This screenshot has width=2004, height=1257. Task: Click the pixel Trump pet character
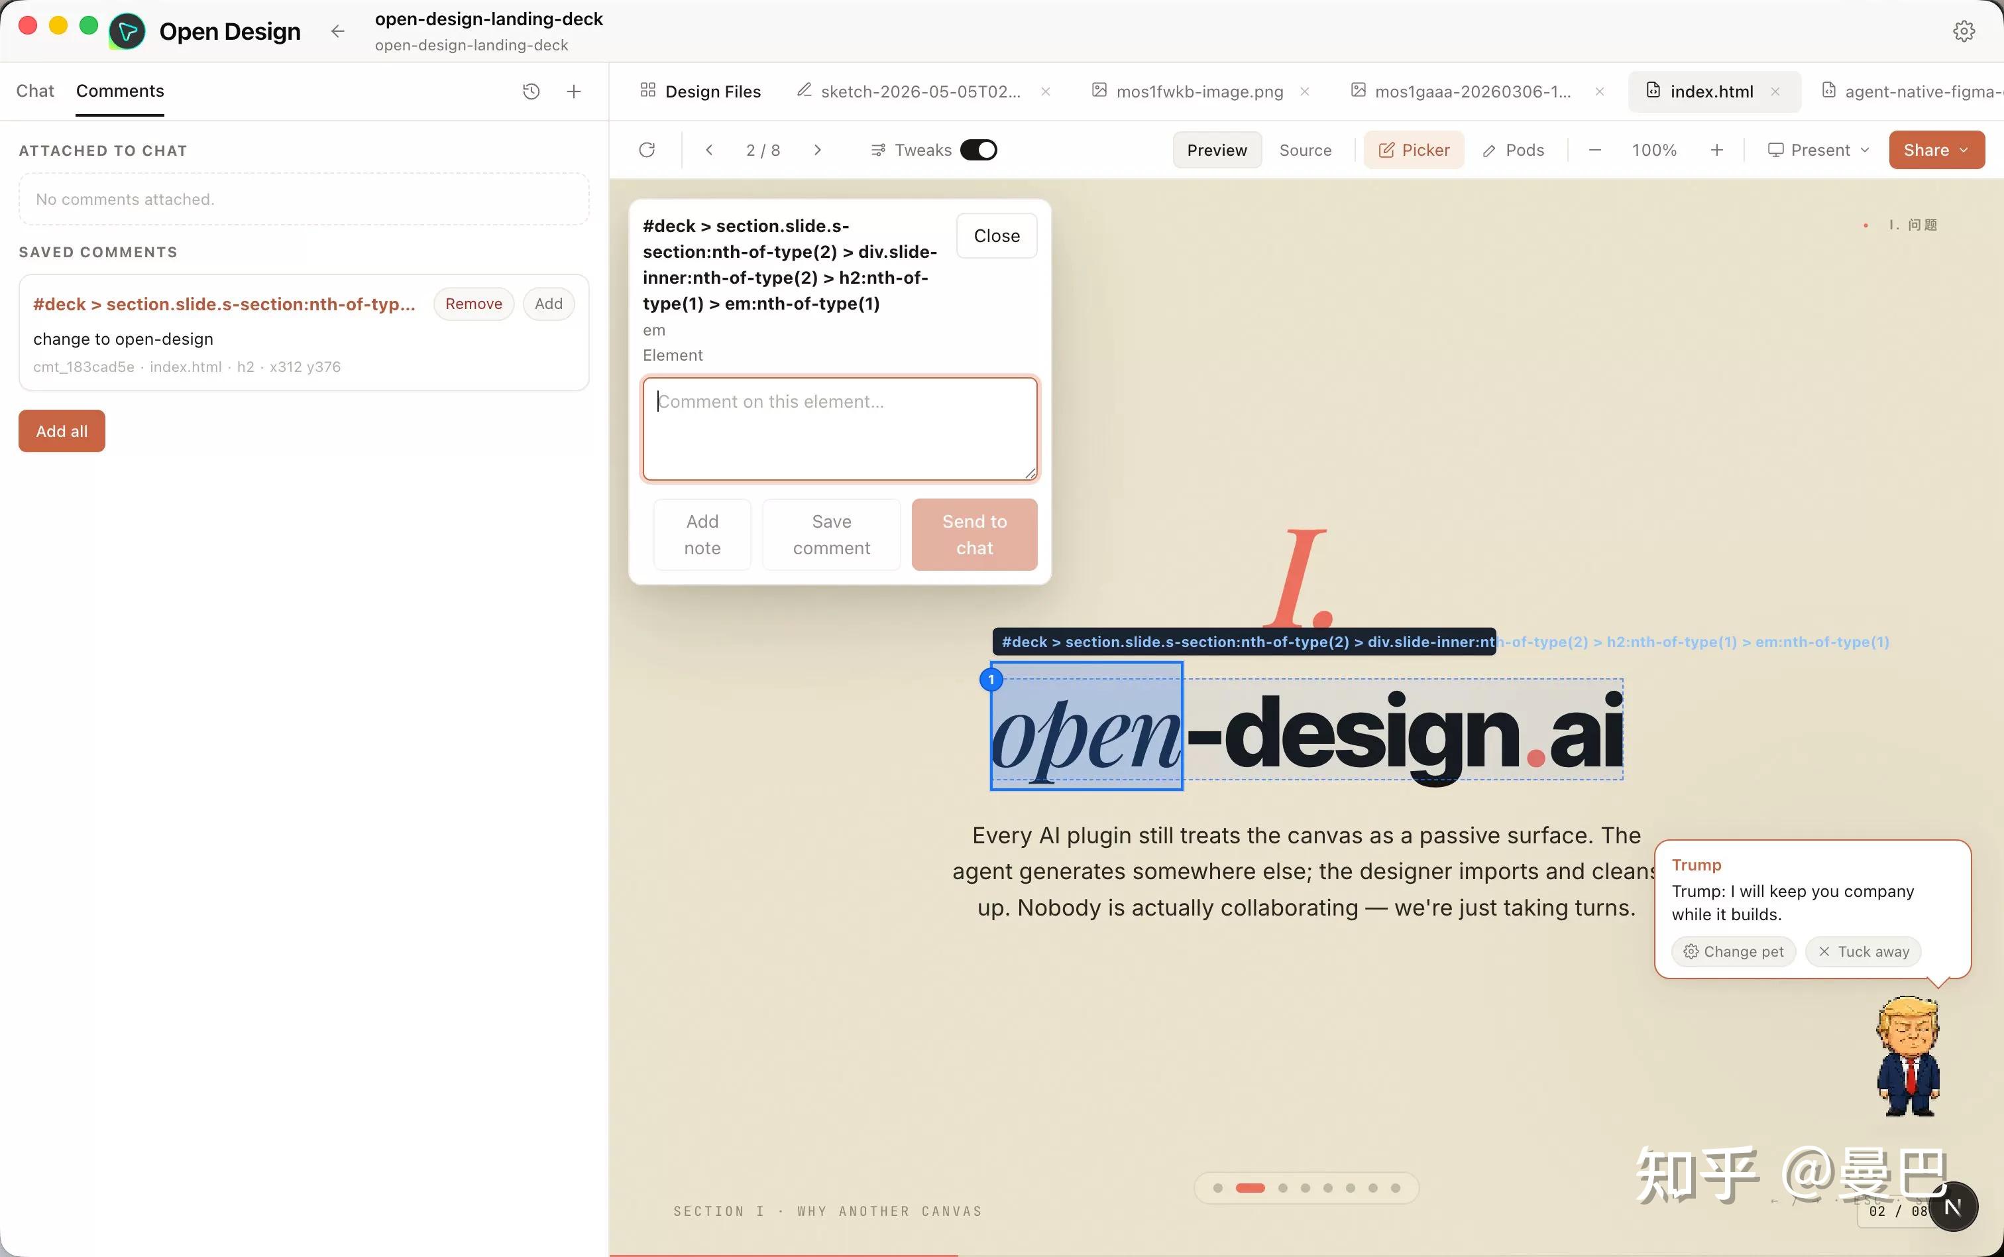(x=1909, y=1056)
